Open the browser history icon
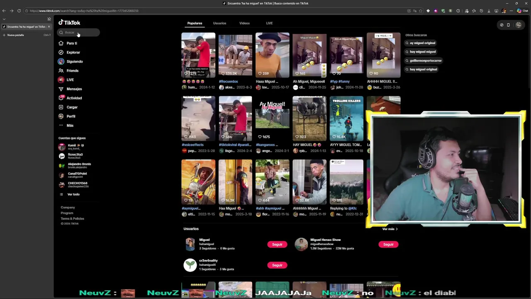Viewport: 531px width, 299px height. [481, 11]
